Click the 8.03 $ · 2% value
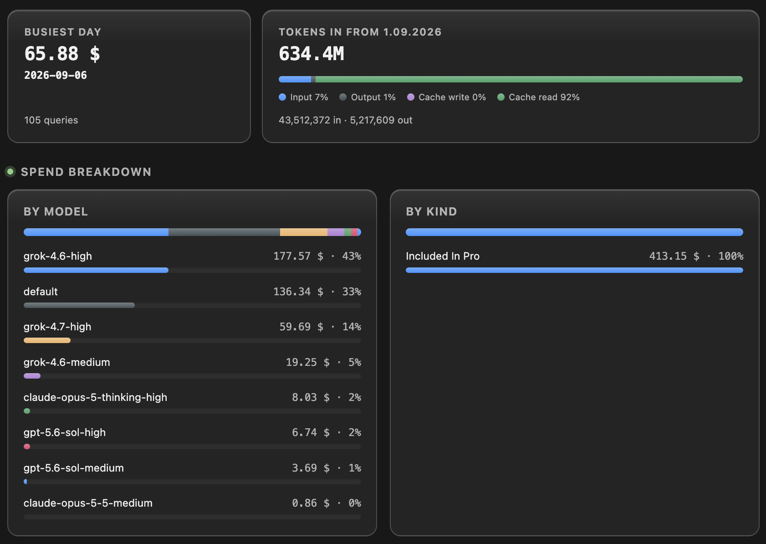 pyautogui.click(x=327, y=397)
